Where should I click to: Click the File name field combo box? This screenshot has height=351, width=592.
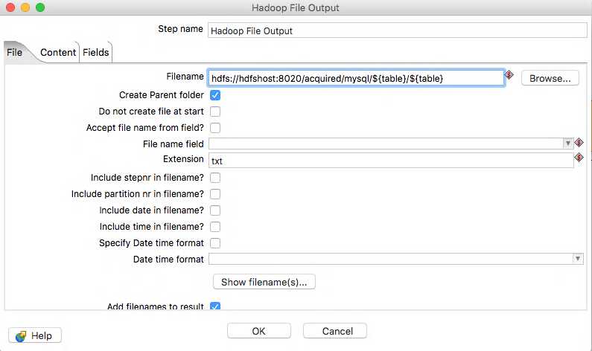tap(391, 144)
